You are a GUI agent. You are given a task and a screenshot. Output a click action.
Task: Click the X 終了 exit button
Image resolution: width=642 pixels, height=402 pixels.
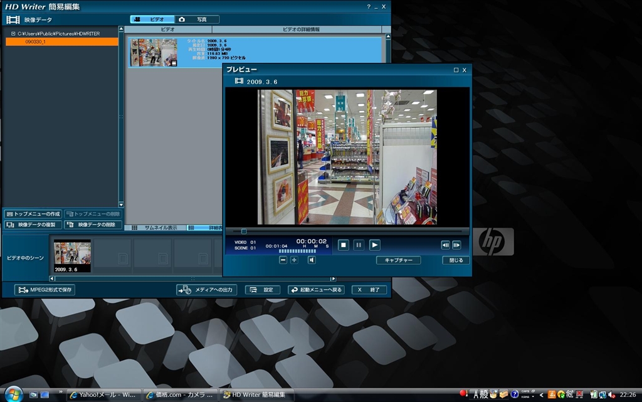coord(369,290)
